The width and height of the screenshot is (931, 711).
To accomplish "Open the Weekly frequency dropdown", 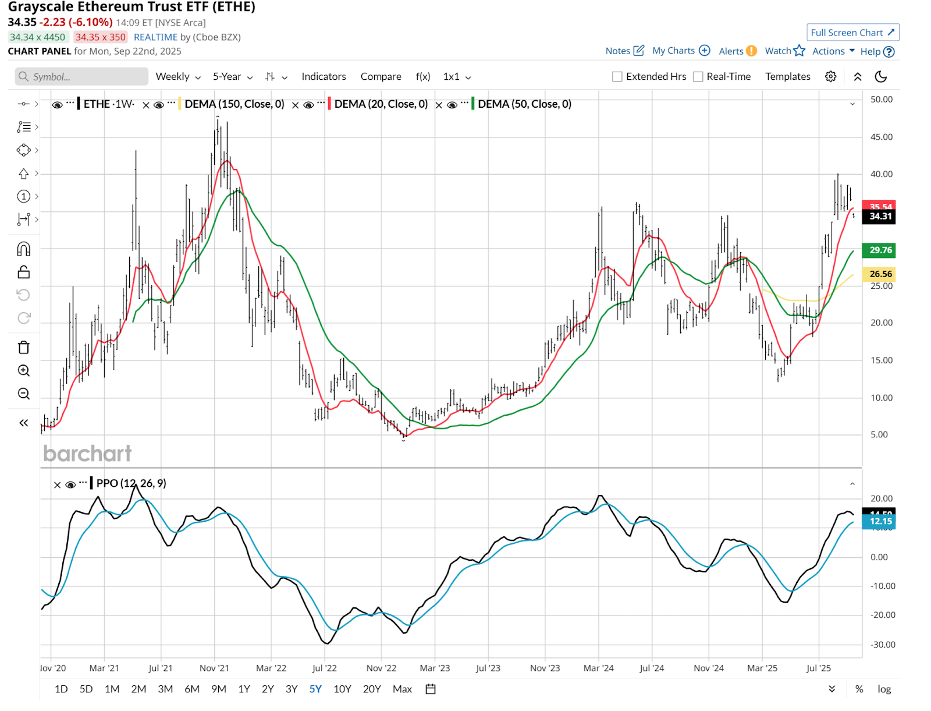I will [178, 76].
